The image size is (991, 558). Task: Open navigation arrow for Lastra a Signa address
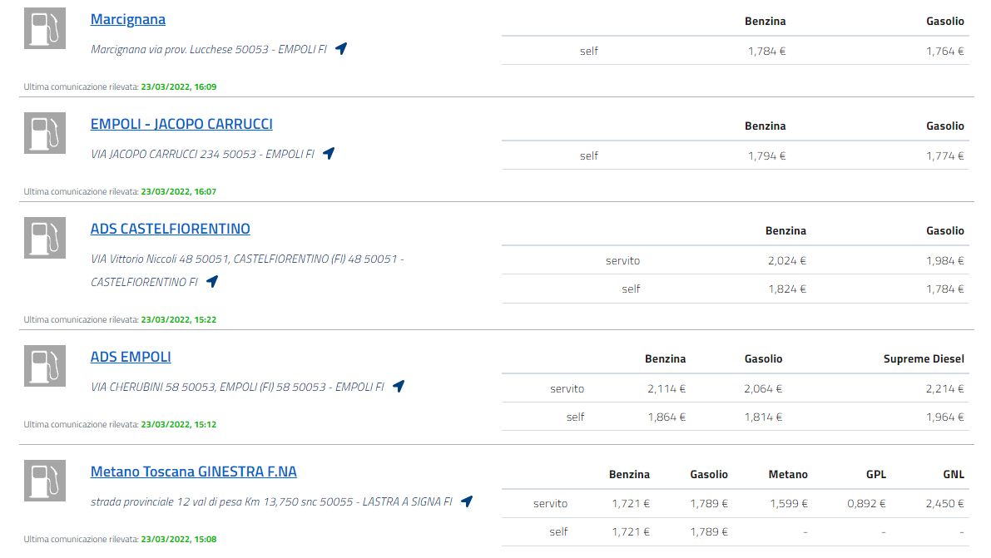[x=467, y=501]
